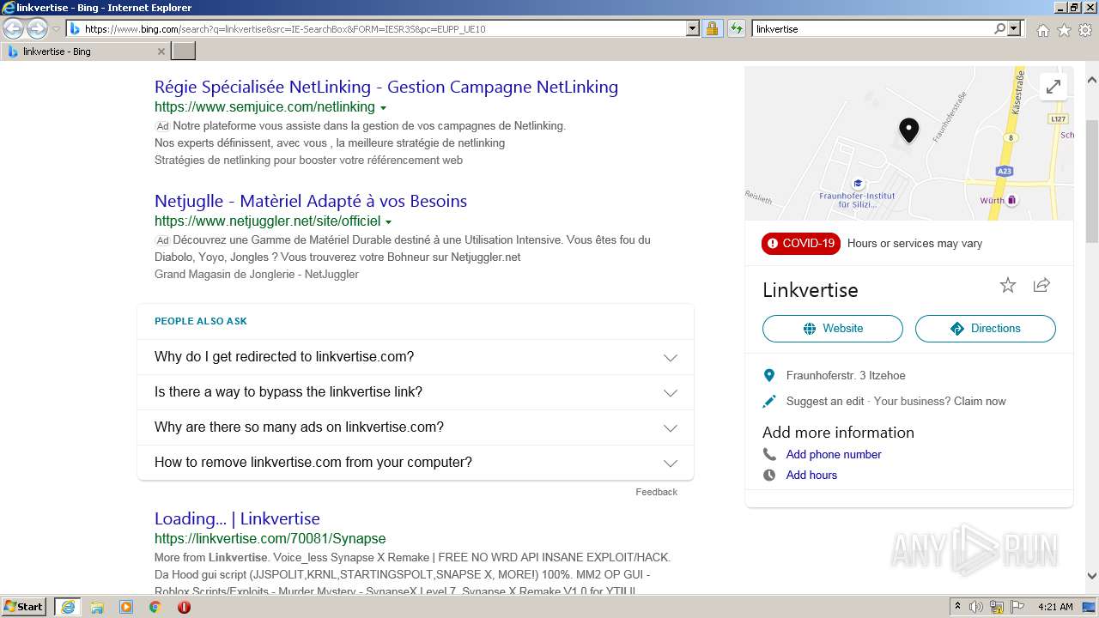Open the File Explorer taskbar icon
1099x618 pixels.
click(97, 607)
